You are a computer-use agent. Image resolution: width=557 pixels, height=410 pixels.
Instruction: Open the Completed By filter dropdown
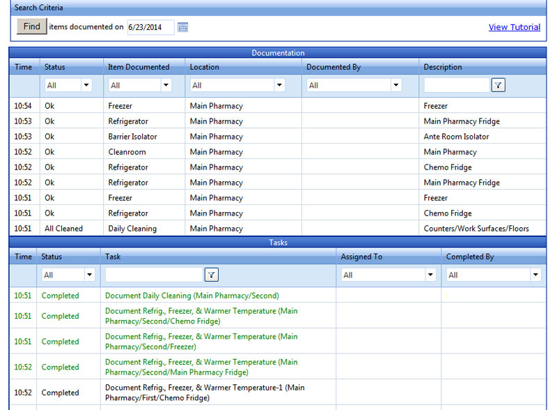(x=493, y=275)
